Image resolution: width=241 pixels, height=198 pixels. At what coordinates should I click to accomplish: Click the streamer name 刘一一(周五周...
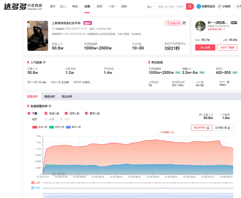217,23
